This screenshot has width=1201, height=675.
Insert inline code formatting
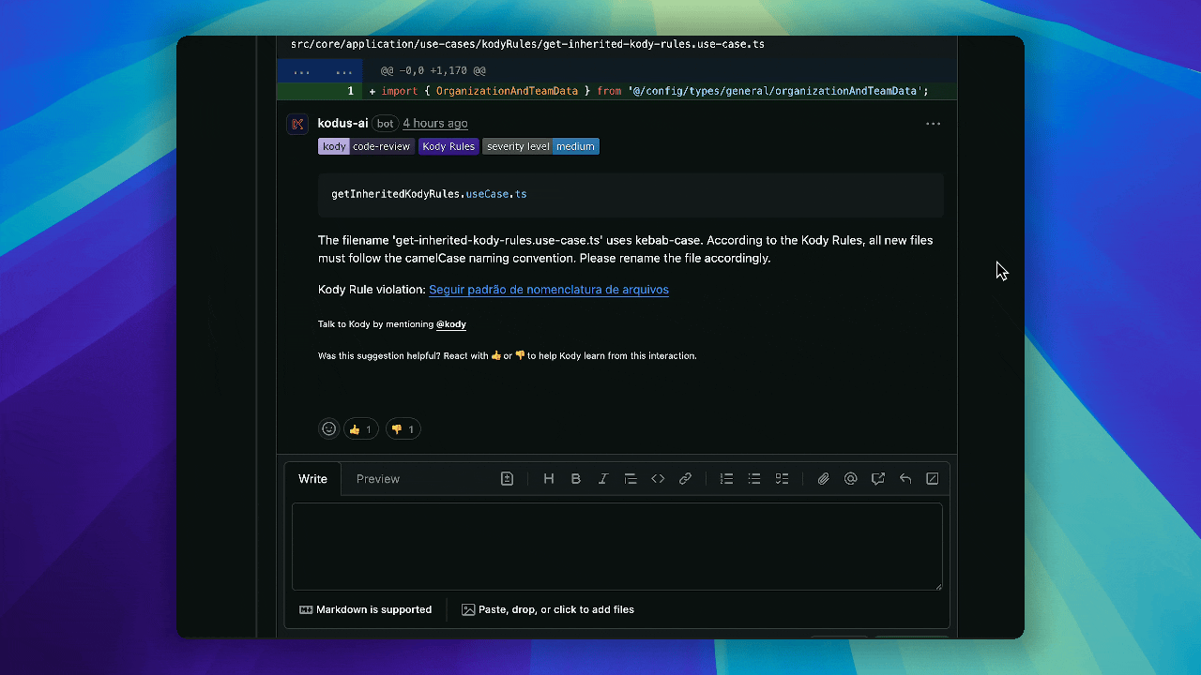tap(658, 479)
